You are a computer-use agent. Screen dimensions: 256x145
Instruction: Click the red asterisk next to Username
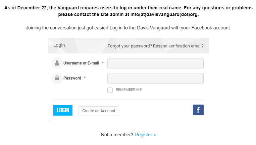103,62
